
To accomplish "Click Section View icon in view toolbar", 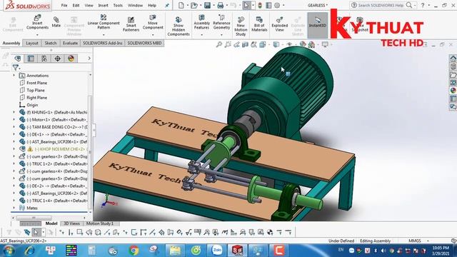I will pyautogui.click(x=245, y=44).
